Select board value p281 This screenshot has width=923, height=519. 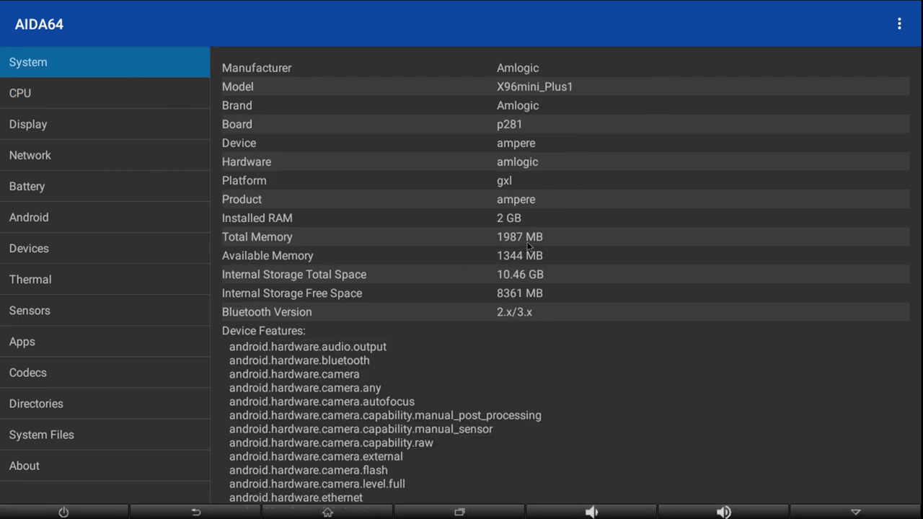tap(509, 124)
